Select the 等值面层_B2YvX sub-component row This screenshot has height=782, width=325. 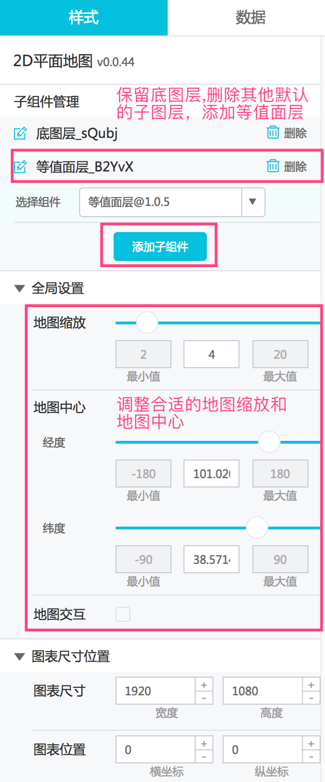167,166
